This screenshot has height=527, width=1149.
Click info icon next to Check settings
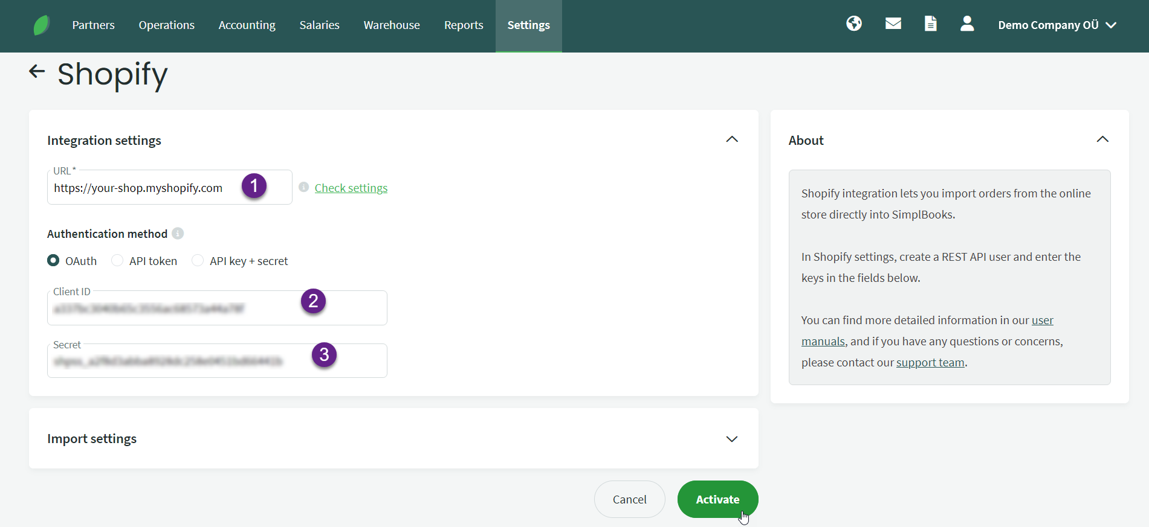point(304,187)
